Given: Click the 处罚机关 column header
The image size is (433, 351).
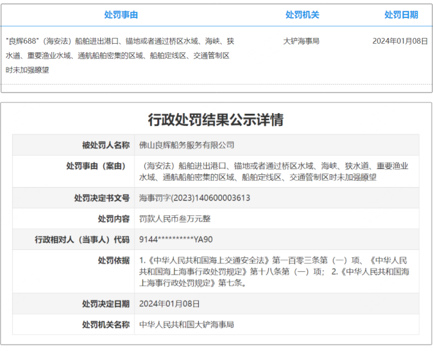Looking at the screenshot, I should [302, 15].
